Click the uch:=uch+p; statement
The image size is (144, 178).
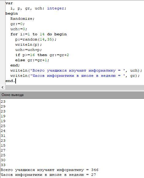[x=28, y=50]
